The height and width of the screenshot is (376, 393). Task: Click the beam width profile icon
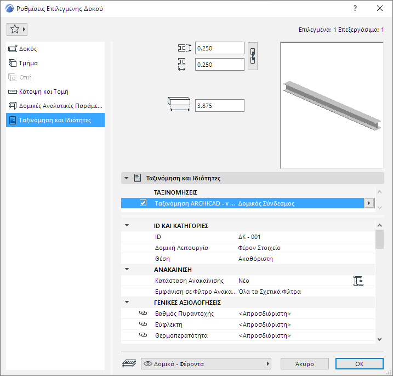(182, 65)
